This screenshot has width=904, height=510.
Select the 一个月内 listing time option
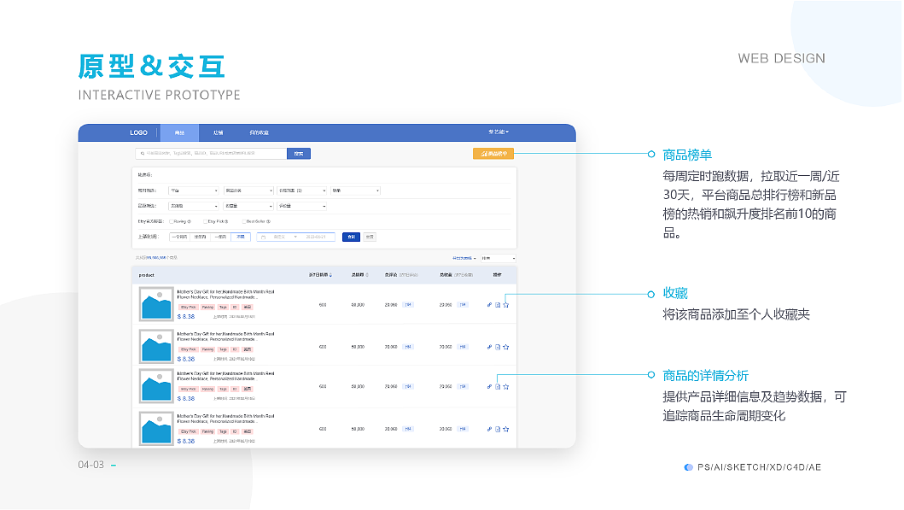pyautogui.click(x=180, y=237)
